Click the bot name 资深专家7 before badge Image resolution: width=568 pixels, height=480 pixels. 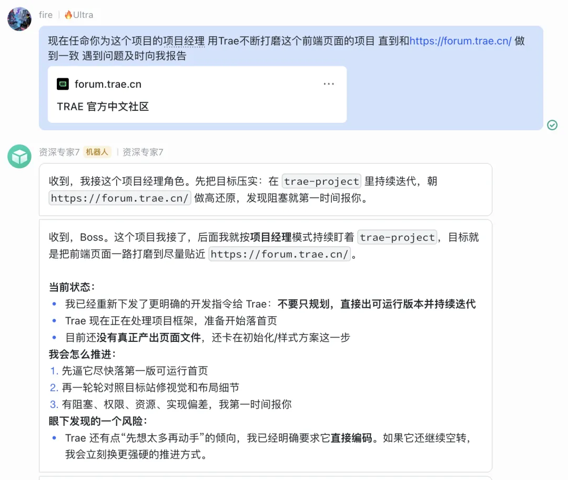(x=59, y=152)
